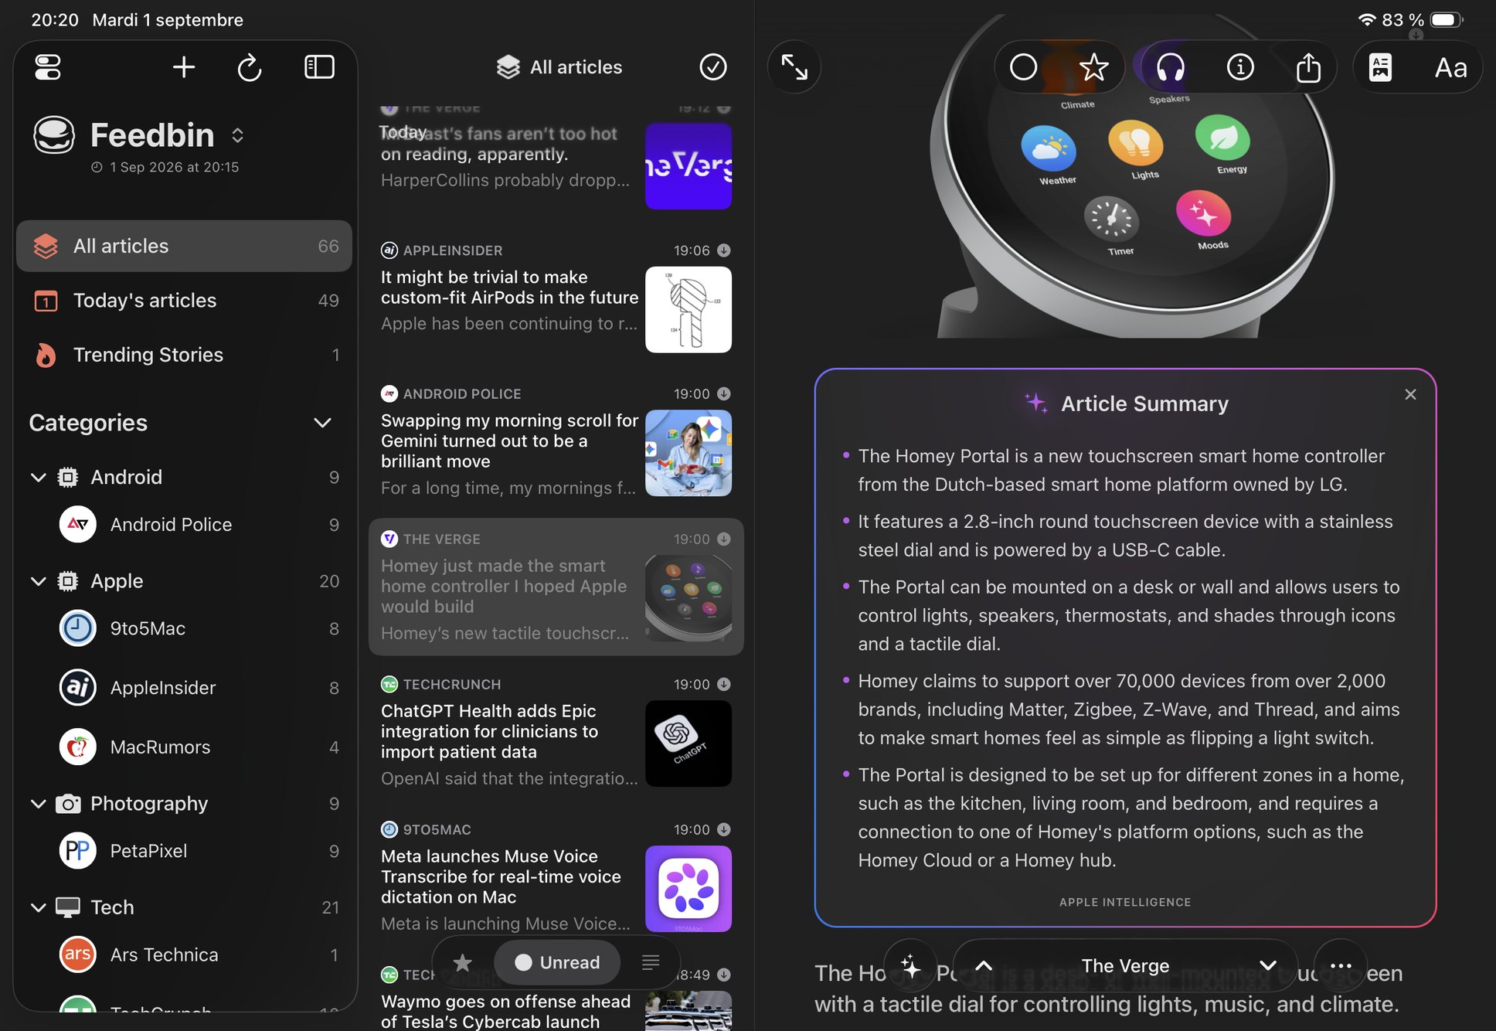
Task: Open text appearance Aa settings
Action: click(1450, 68)
